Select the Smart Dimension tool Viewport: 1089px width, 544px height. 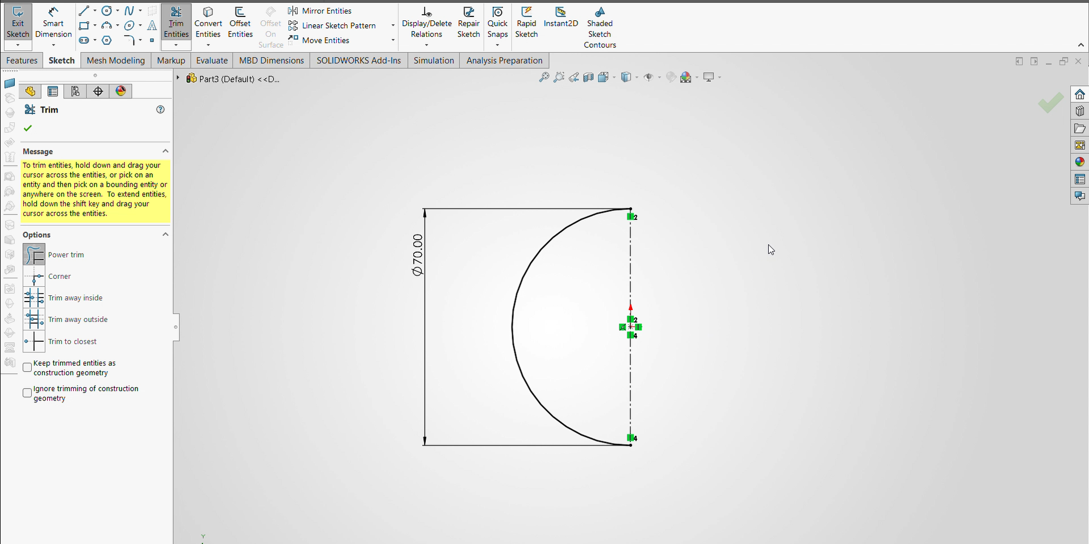(53, 23)
